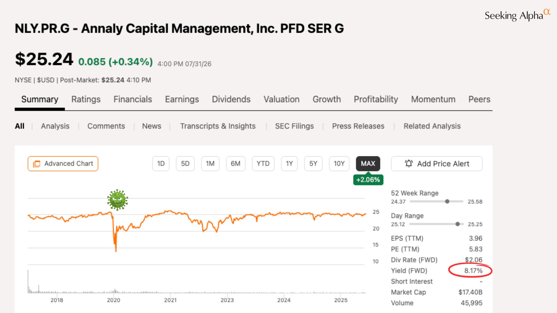Switch to the Valuation tab
The width and height of the screenshot is (557, 313).
tap(281, 99)
